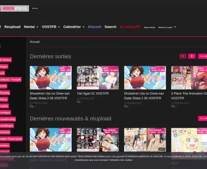
Task: Select the Cheating tag in sidebar
Action: 5,93
